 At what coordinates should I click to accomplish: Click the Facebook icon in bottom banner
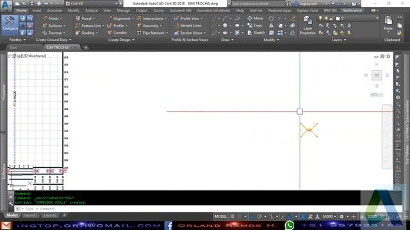coord(168,226)
